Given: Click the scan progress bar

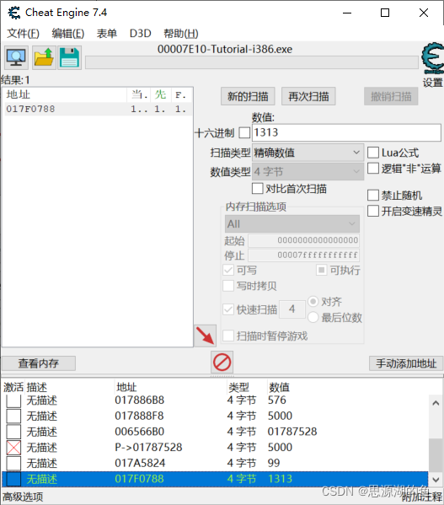Looking at the screenshot, I should coord(252,62).
